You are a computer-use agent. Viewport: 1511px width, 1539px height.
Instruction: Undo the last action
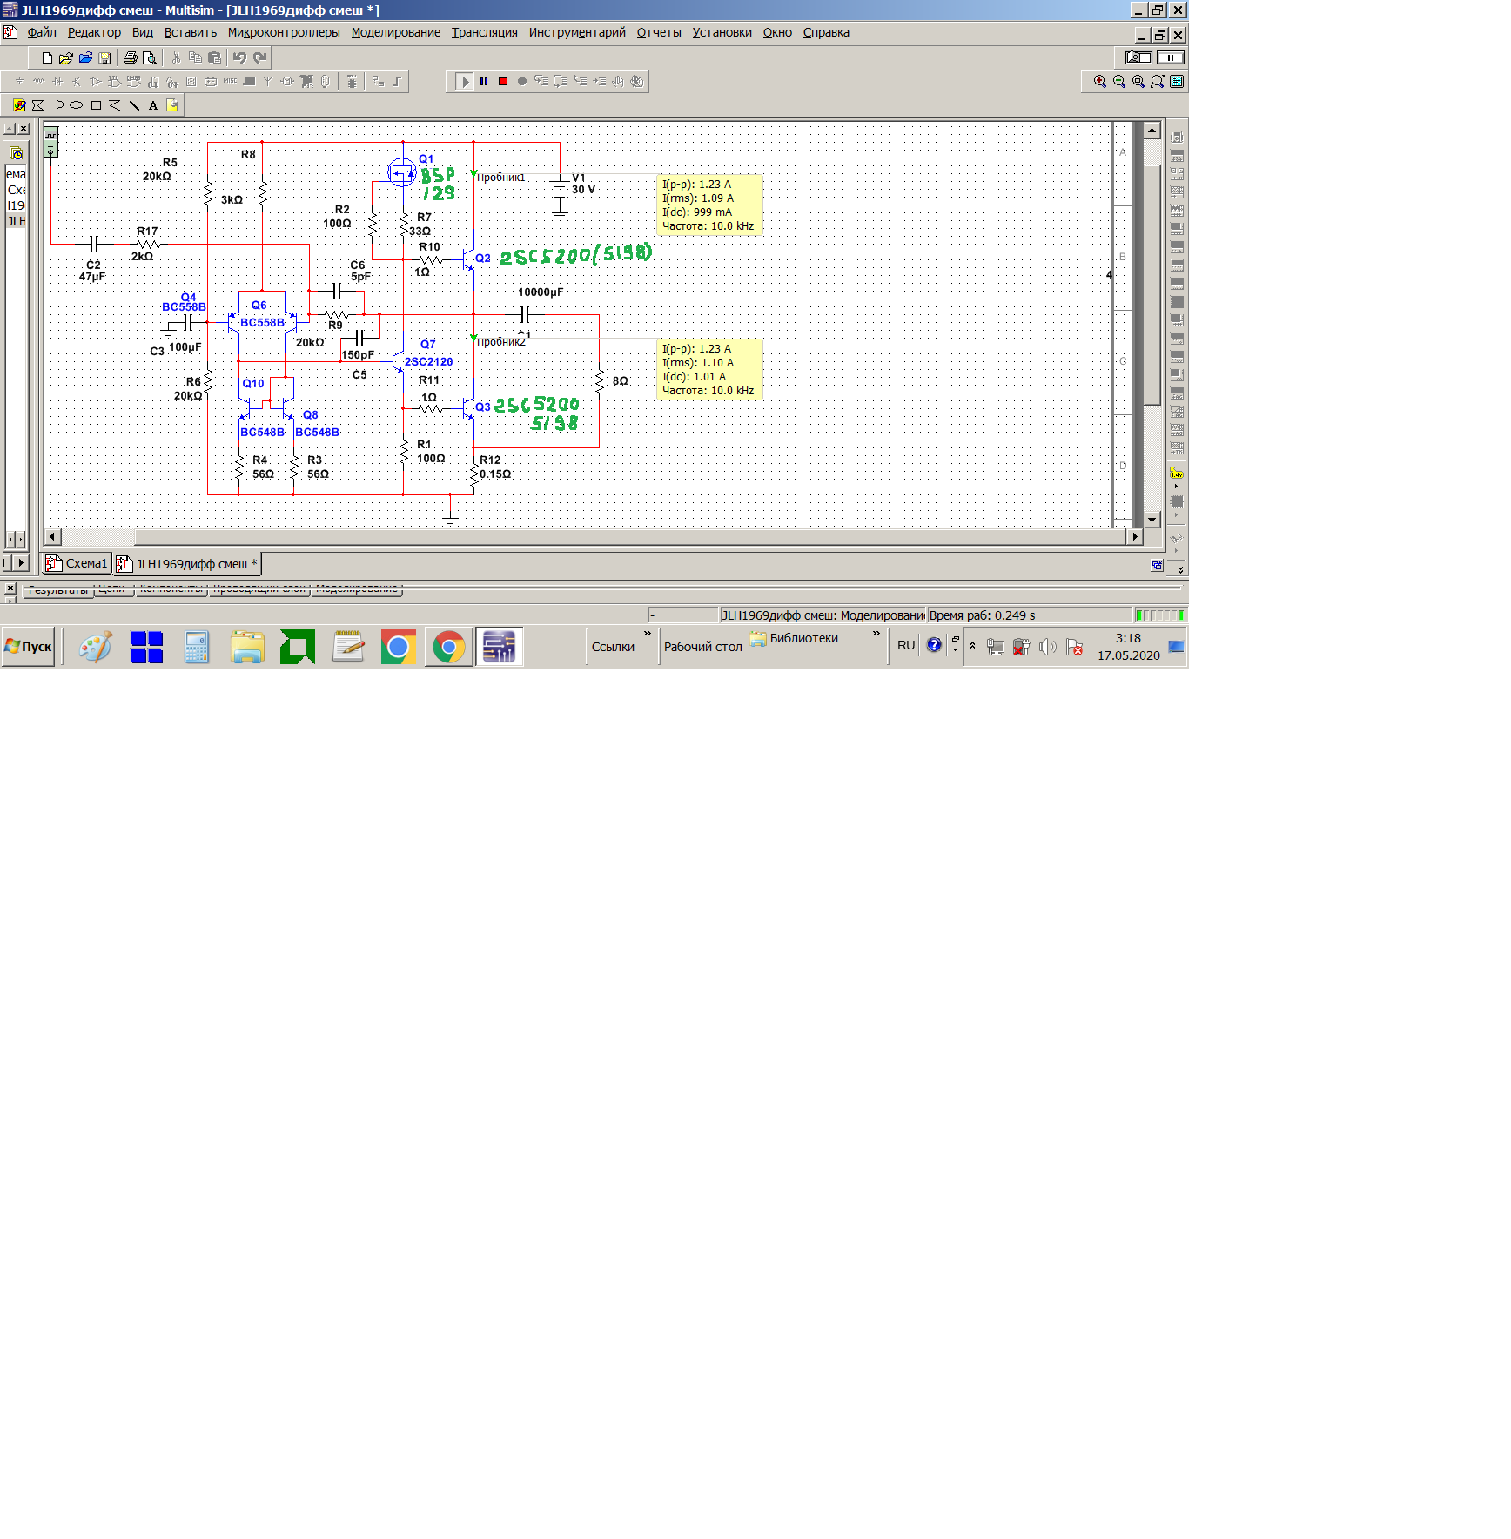pyautogui.click(x=239, y=58)
